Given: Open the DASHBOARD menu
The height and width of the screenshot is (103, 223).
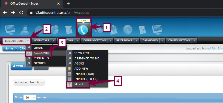Looking at the screenshot, I should [x=150, y=41].
